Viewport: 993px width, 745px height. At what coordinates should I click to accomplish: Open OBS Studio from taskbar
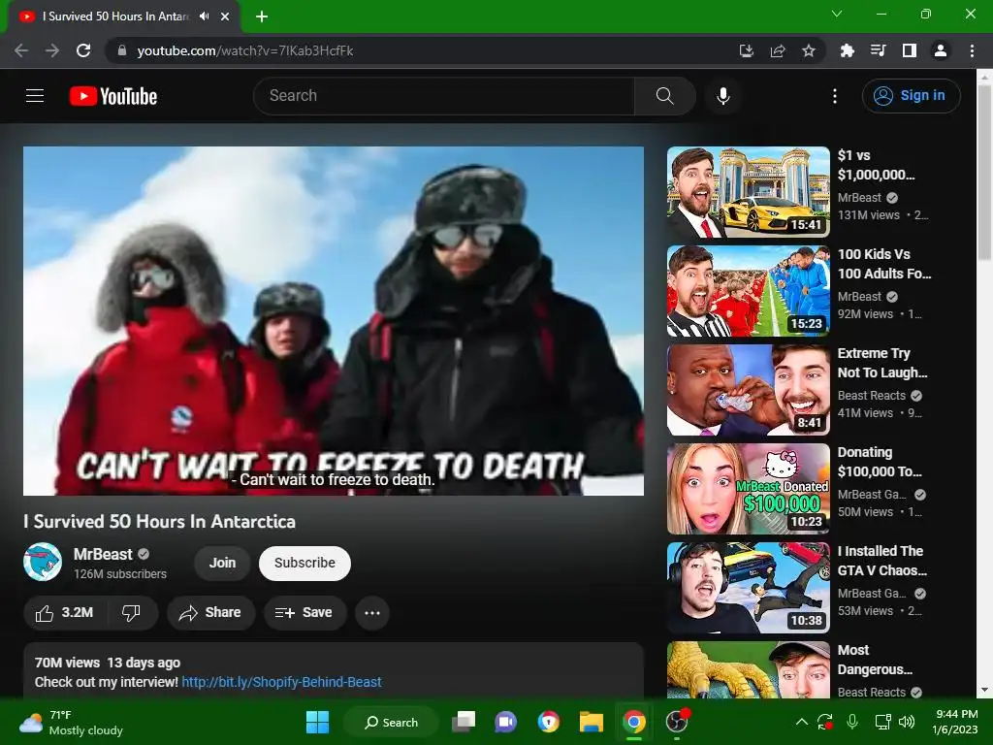[x=677, y=722]
